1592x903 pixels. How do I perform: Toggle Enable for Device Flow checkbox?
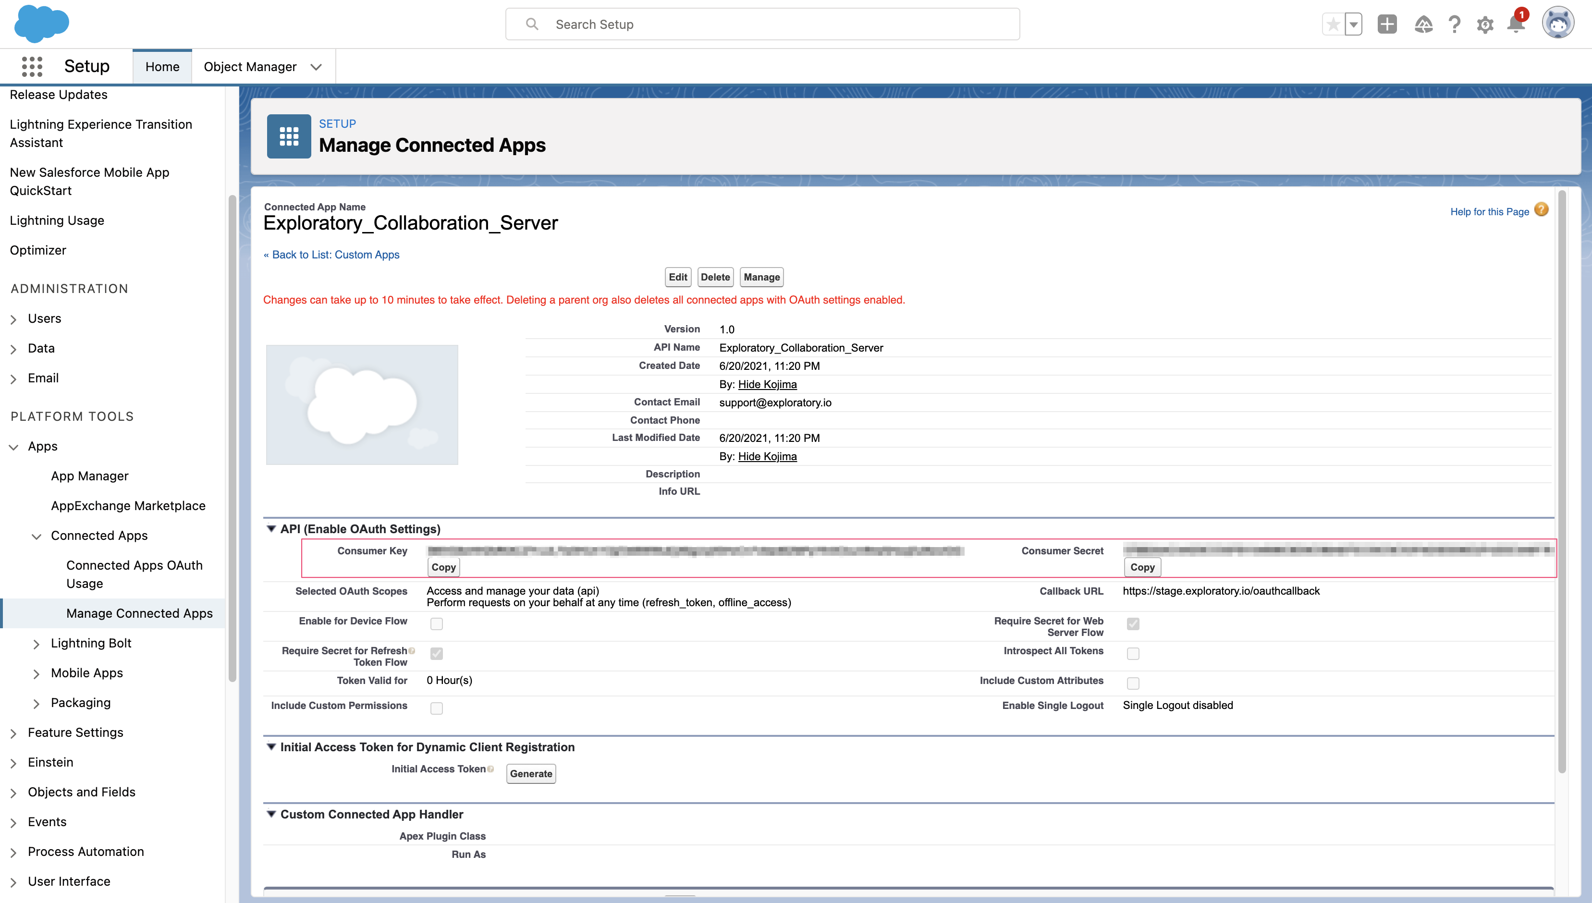point(437,624)
